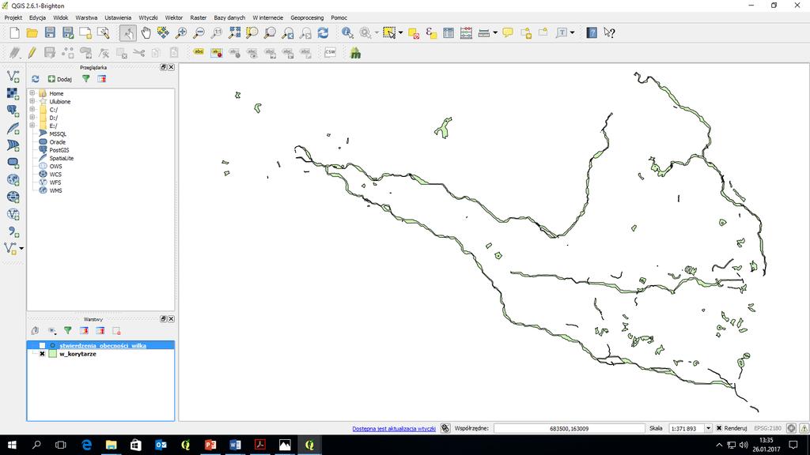Launch the MetaSearch CSW catalogue icon
The height and width of the screenshot is (455, 810).
(x=330, y=53)
